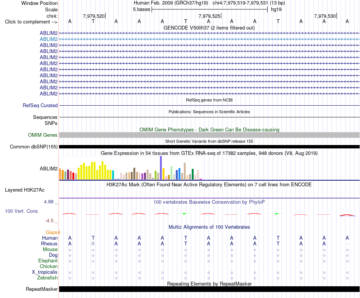Open the OMIM Gene Phenotypes track title
Viewport: 360px width, 298px height.
click(209, 129)
